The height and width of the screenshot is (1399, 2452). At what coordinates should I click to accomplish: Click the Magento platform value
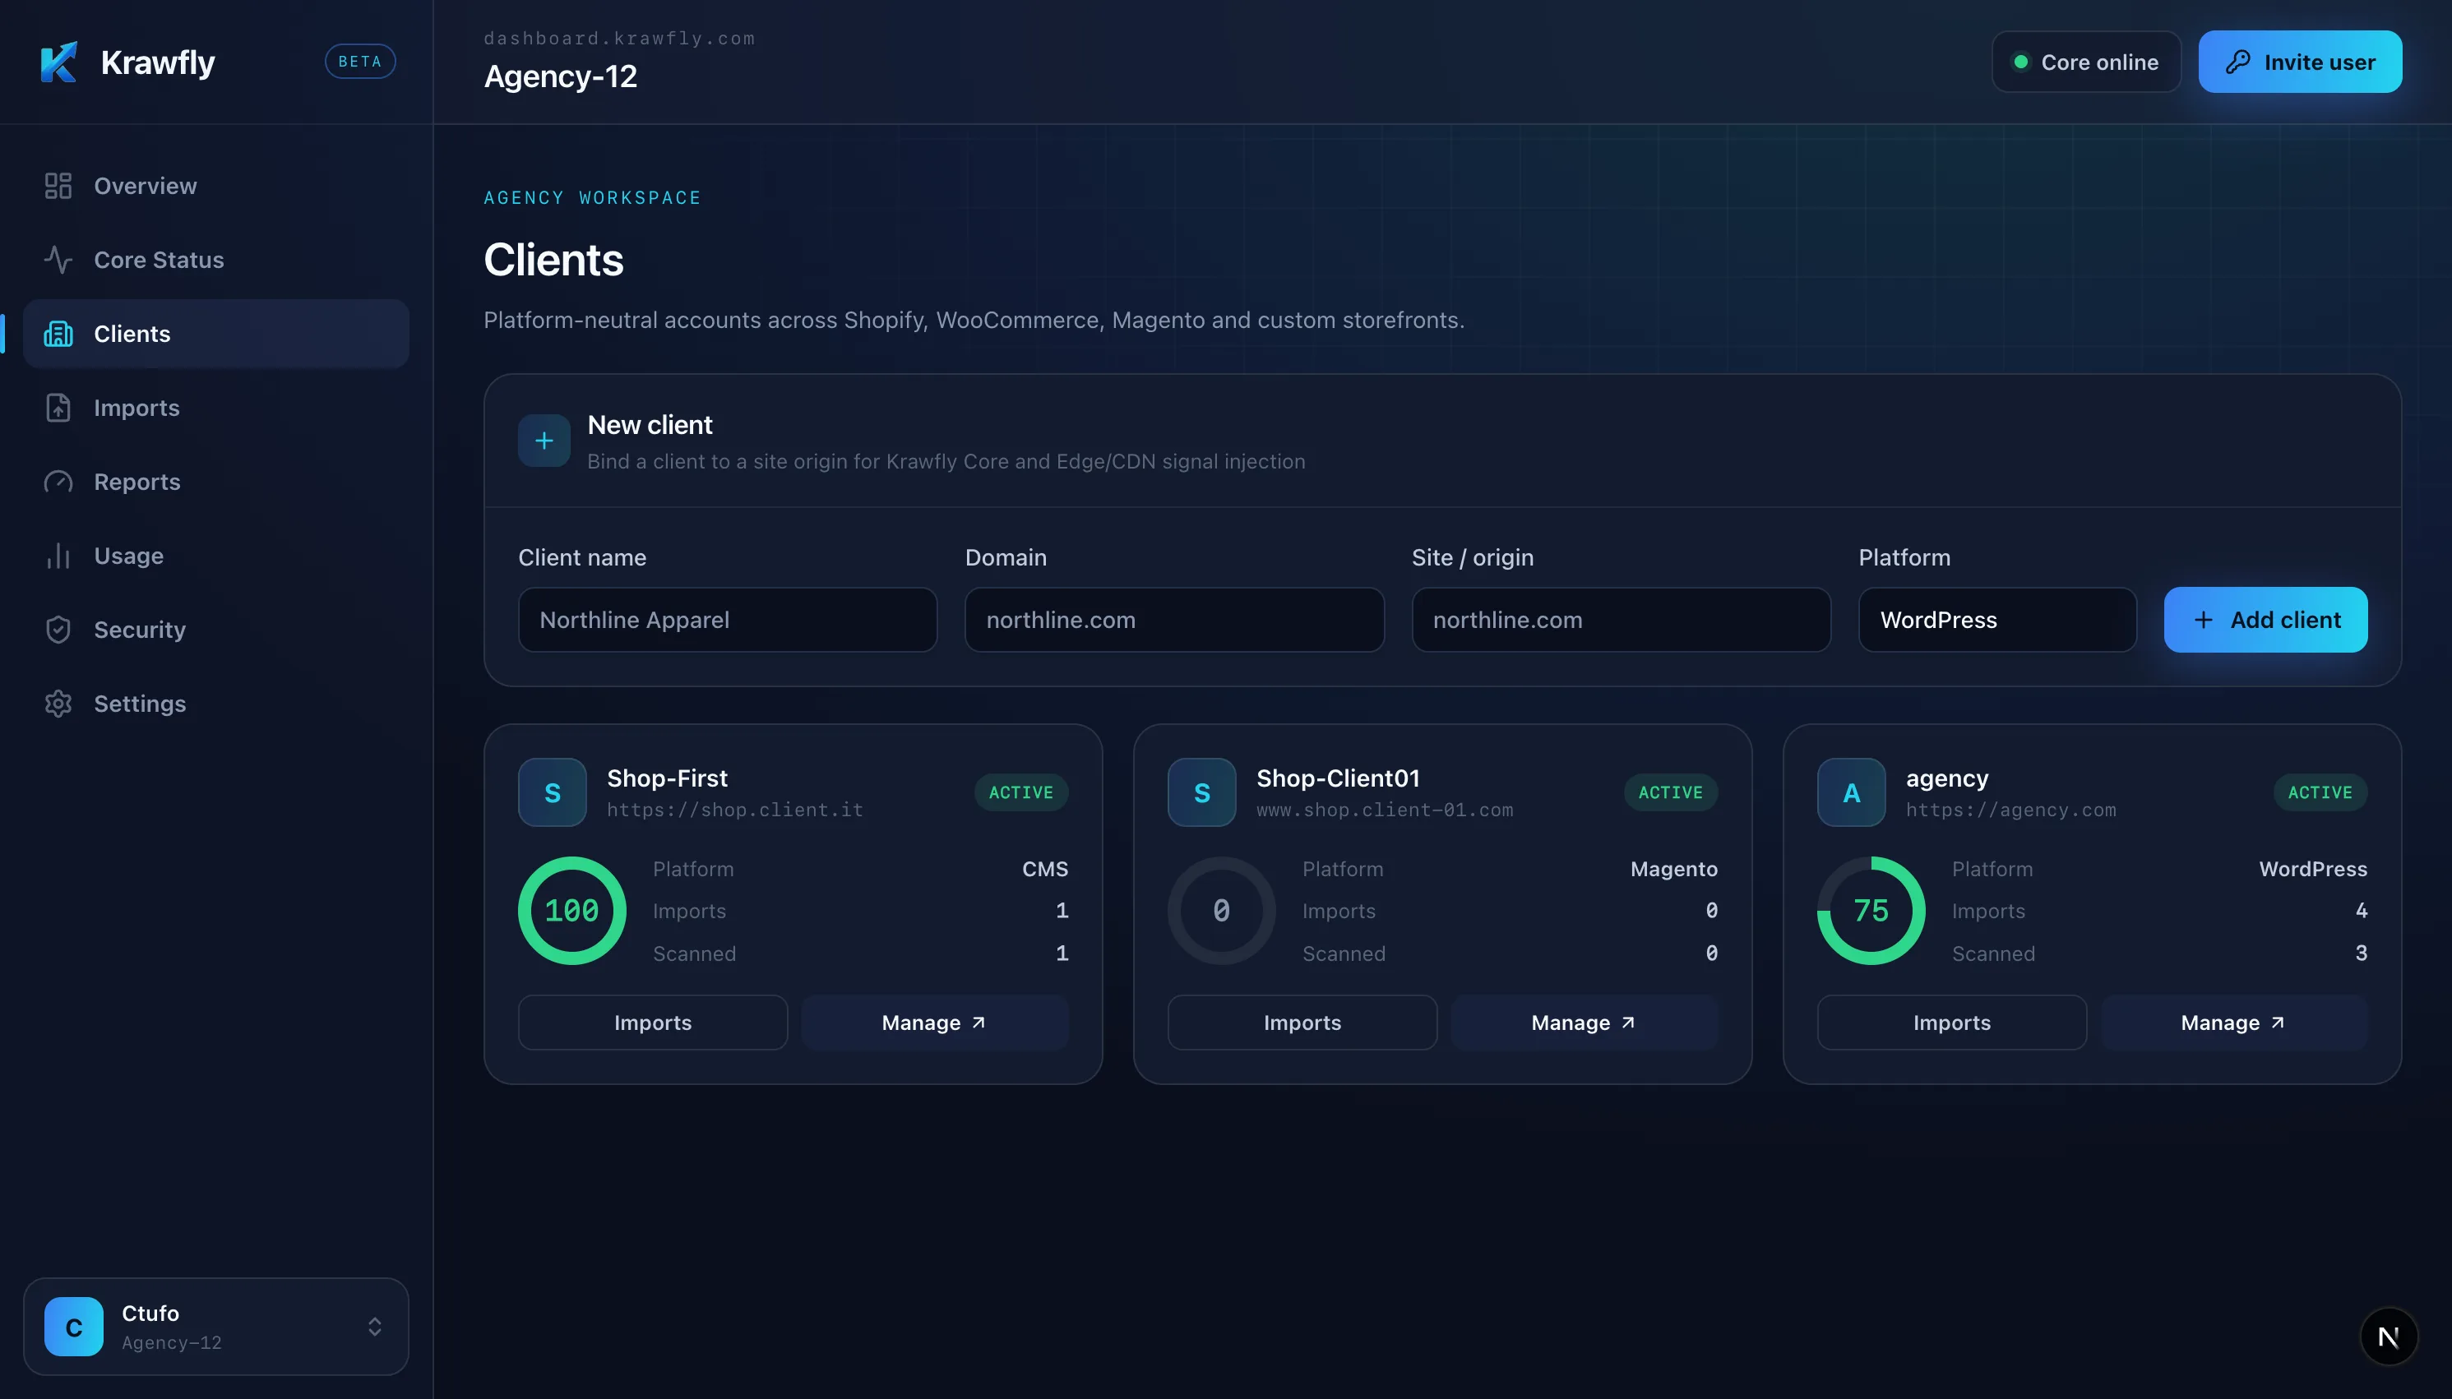point(1674,870)
